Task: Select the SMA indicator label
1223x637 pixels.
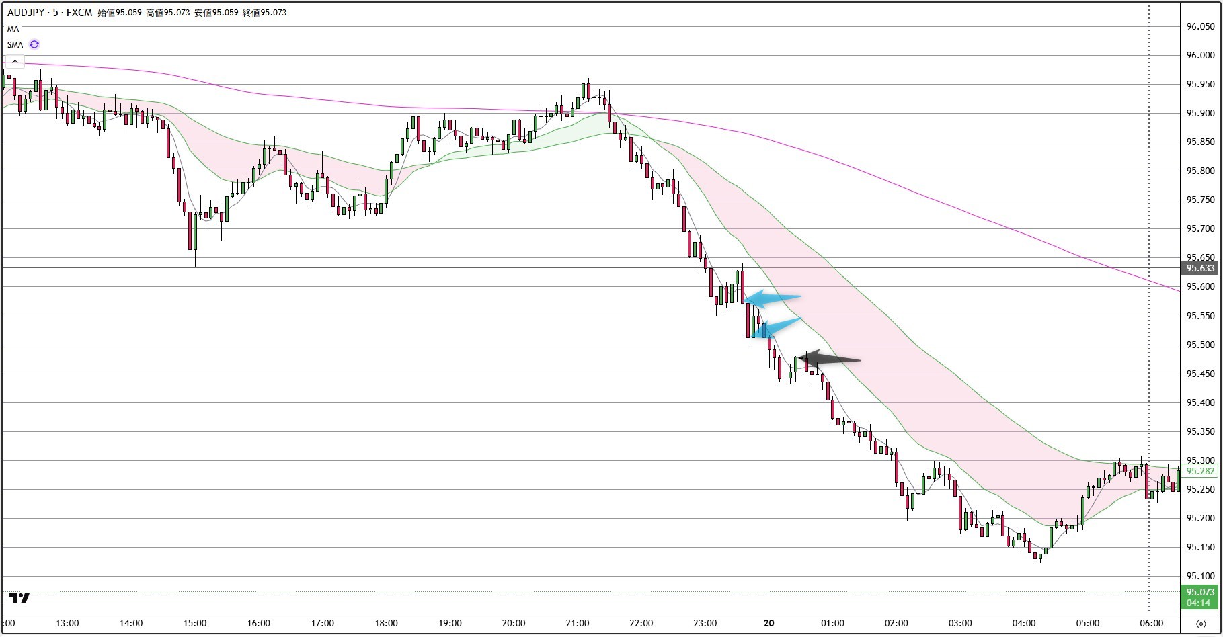Action: (x=15, y=45)
